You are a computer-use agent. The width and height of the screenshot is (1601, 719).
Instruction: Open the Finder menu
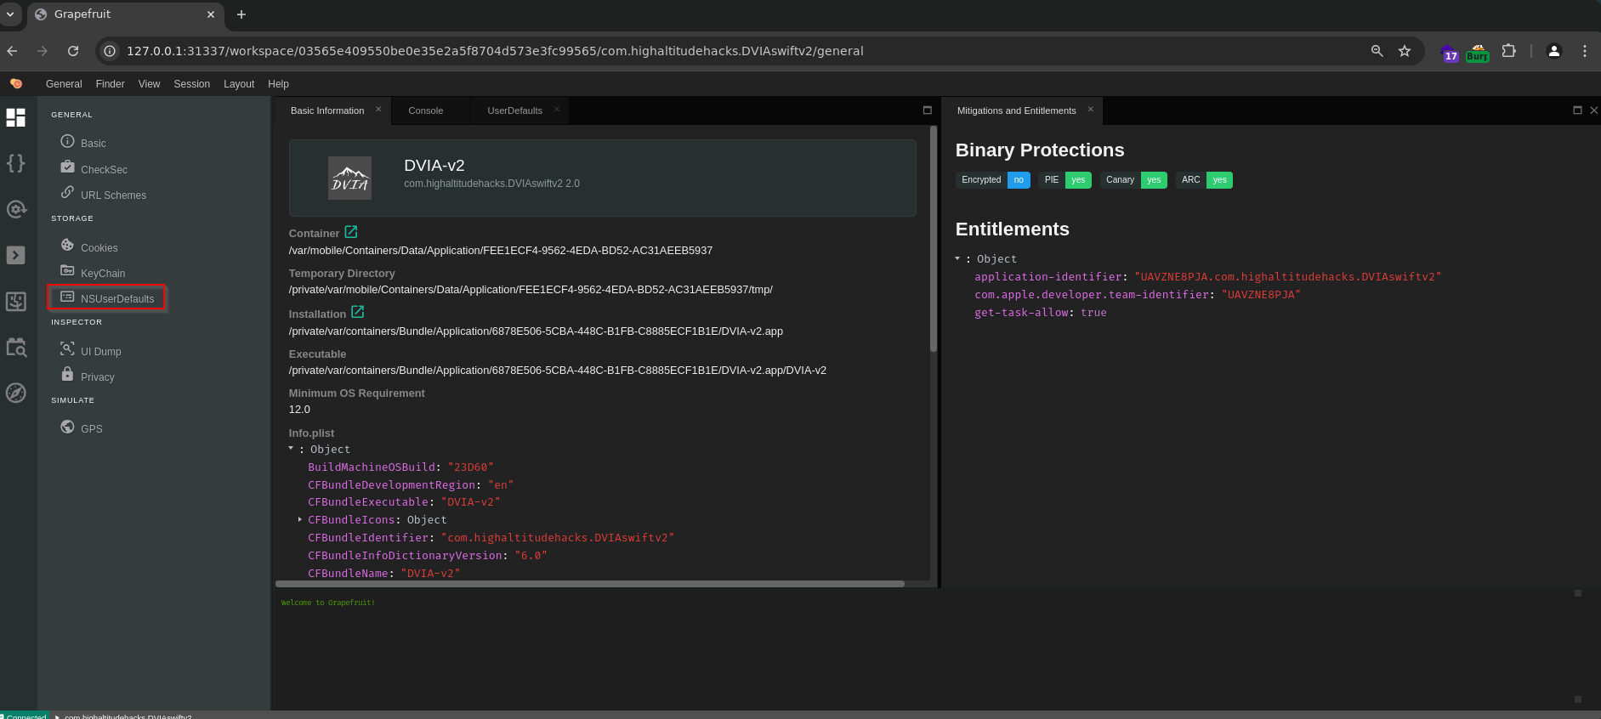[x=111, y=84]
